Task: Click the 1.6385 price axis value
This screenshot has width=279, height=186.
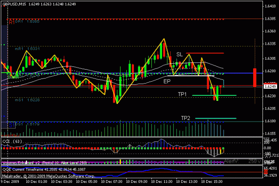Action: pyautogui.click(x=270, y=19)
